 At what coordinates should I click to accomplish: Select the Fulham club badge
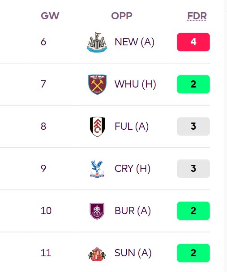pos(97,127)
